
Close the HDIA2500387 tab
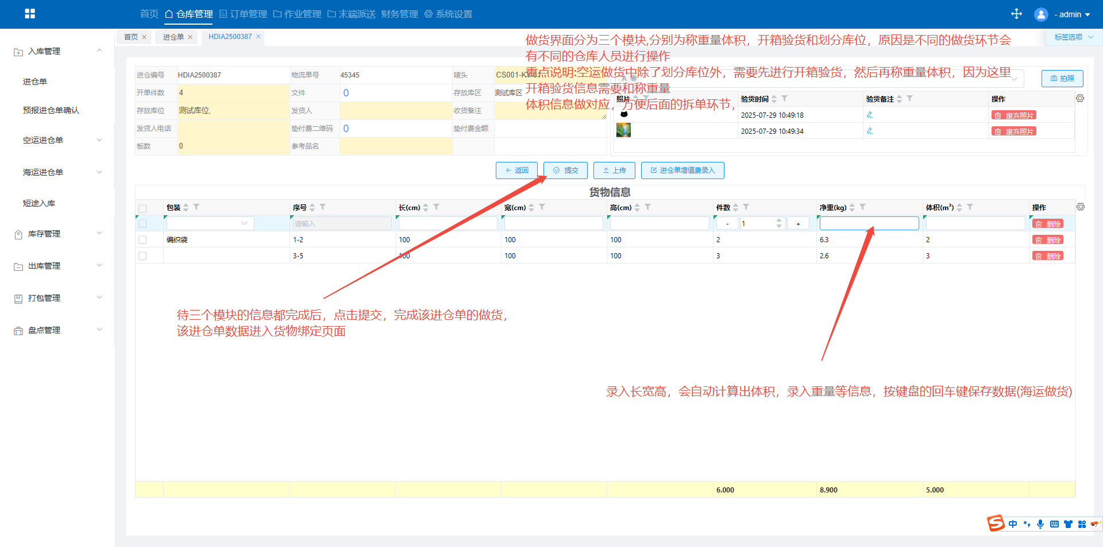(x=259, y=37)
